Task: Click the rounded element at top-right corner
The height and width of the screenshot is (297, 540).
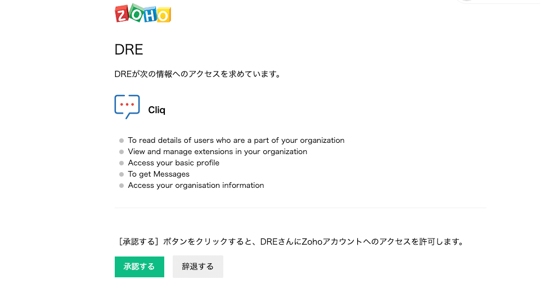Action: tap(498, 2)
